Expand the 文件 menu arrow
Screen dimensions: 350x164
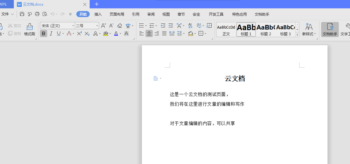[x=12, y=14]
